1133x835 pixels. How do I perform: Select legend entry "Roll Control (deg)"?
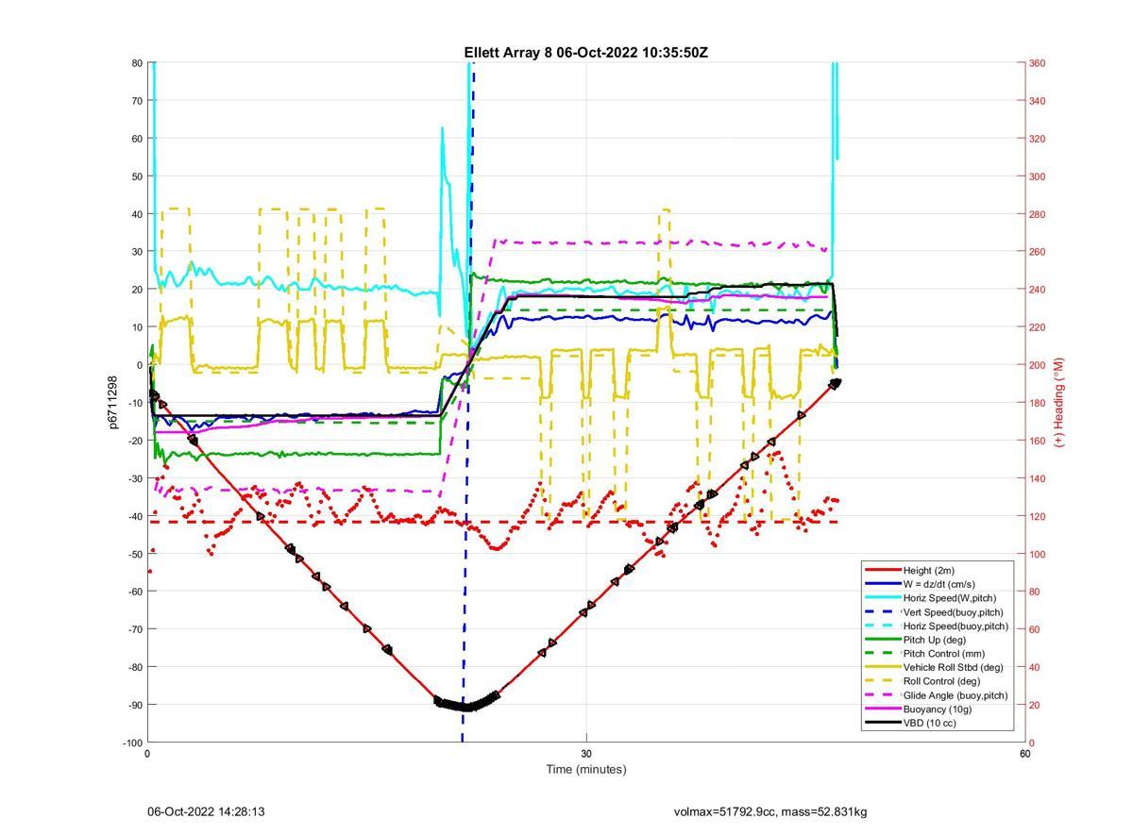point(942,681)
